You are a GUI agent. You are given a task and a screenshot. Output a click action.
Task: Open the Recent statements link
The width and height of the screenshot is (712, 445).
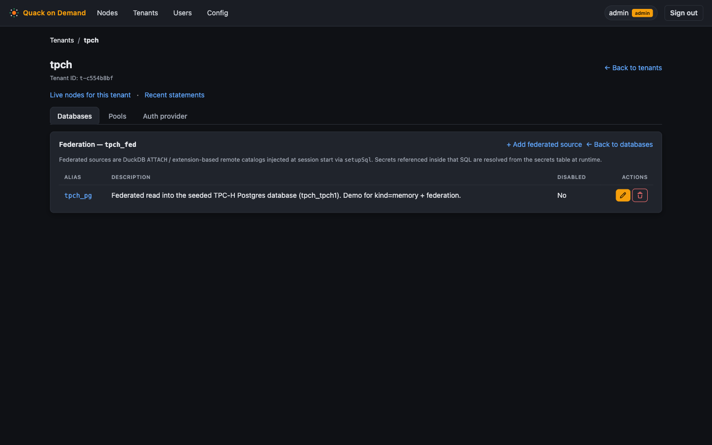point(175,95)
